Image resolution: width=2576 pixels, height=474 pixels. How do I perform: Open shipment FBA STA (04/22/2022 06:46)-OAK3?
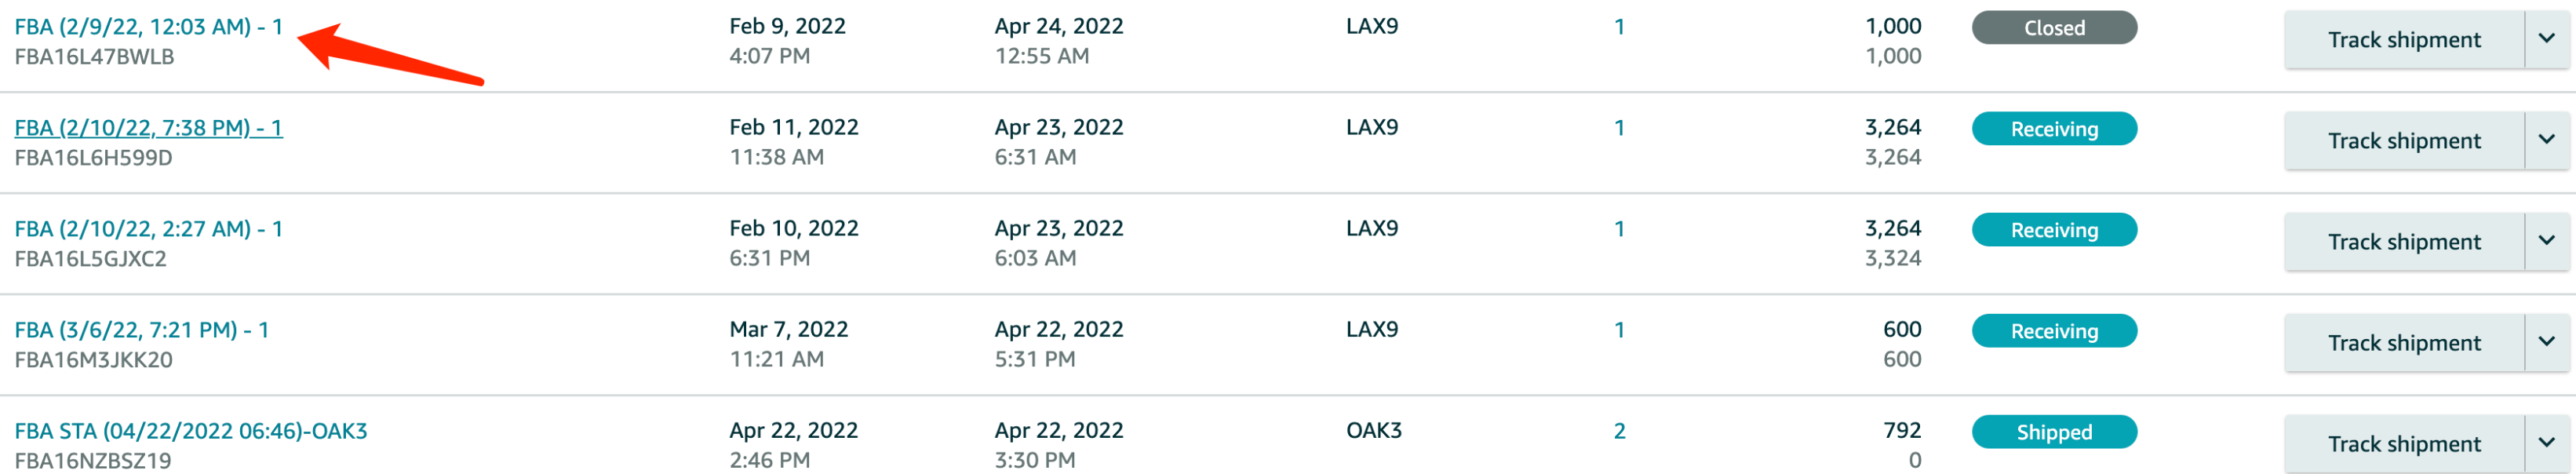pos(191,431)
